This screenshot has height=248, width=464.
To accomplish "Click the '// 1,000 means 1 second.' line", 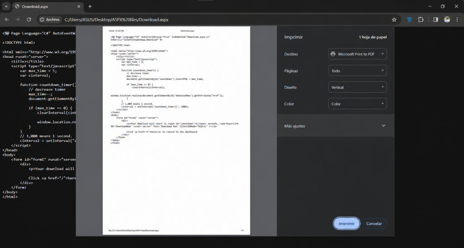I will pos(46,136).
